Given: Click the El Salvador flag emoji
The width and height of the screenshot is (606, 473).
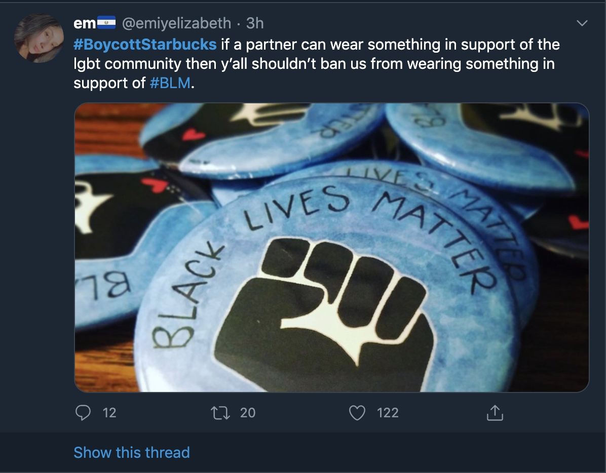Looking at the screenshot, I should [x=106, y=23].
